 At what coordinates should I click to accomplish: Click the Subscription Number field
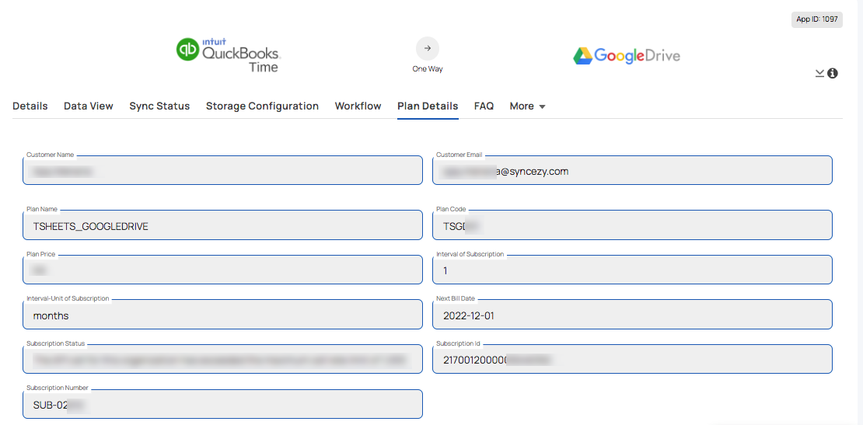coord(222,404)
